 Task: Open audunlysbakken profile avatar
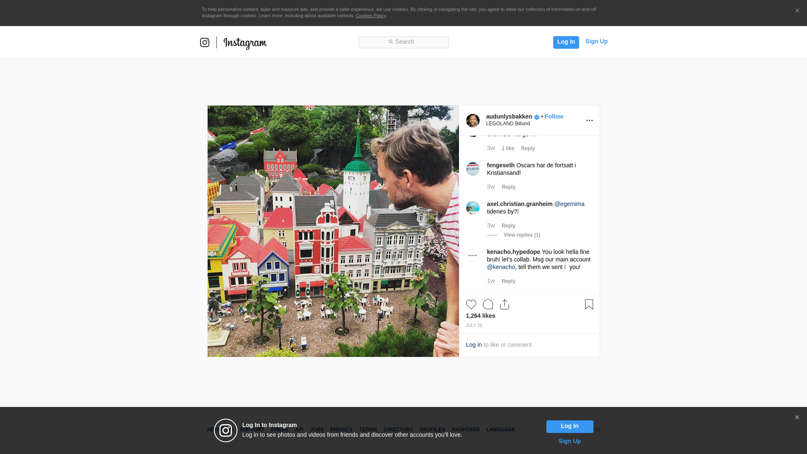click(x=473, y=121)
